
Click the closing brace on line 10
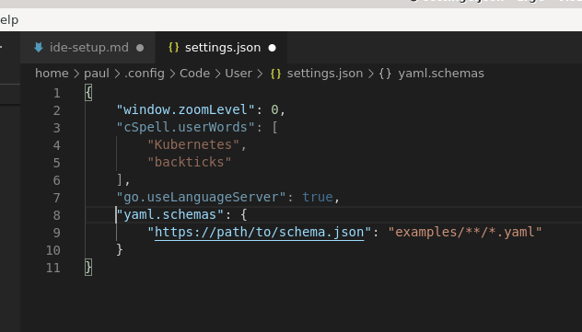pos(120,250)
